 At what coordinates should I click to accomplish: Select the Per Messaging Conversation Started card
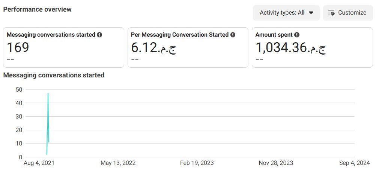[x=188, y=47]
